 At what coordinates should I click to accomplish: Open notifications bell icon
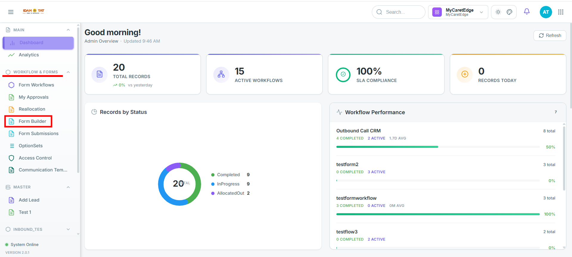pos(527,12)
